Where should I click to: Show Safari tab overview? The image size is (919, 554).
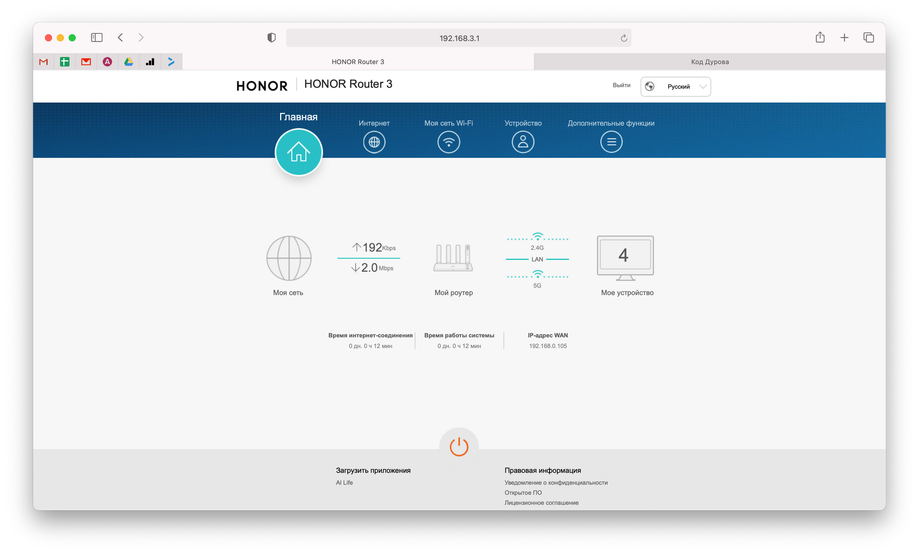pyautogui.click(x=868, y=38)
